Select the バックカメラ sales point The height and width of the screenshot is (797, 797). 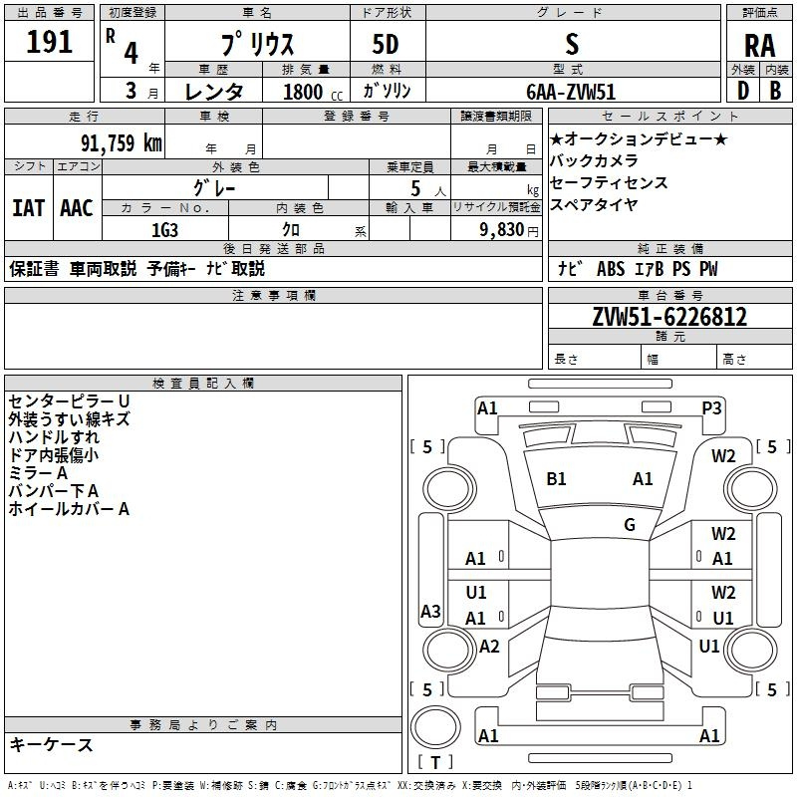pyautogui.click(x=594, y=161)
